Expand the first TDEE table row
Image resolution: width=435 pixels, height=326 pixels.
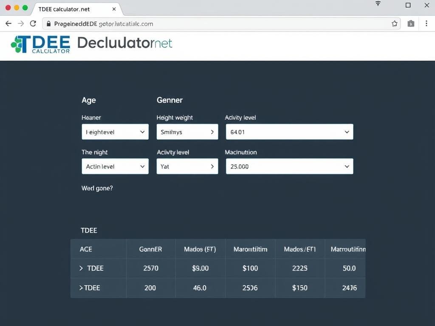coord(82,268)
